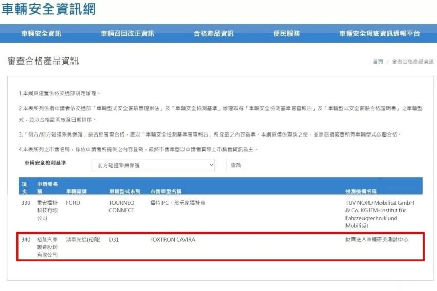Open the 便民服務 menu
The height and width of the screenshot is (291, 437).
286,34
